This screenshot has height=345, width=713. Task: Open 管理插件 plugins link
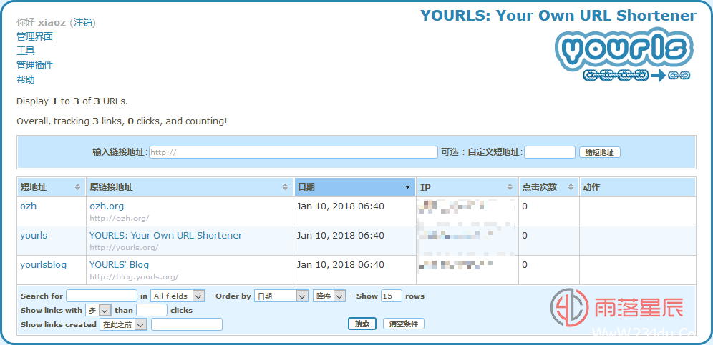tap(34, 66)
